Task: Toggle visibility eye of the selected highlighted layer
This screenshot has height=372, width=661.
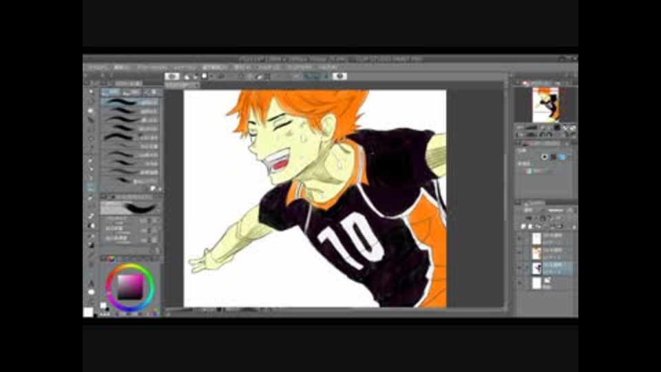Action: [520, 268]
